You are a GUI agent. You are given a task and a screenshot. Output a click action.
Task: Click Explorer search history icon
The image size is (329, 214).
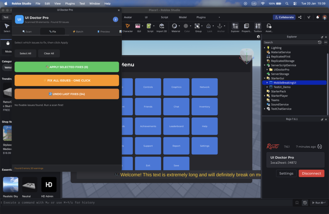[319, 42]
